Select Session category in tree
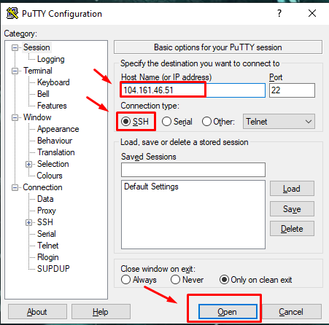The height and width of the screenshot is (325, 329). click(x=36, y=47)
